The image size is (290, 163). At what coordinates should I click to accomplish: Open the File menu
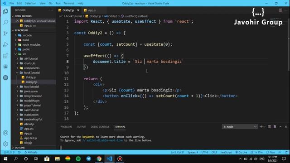(11, 3)
